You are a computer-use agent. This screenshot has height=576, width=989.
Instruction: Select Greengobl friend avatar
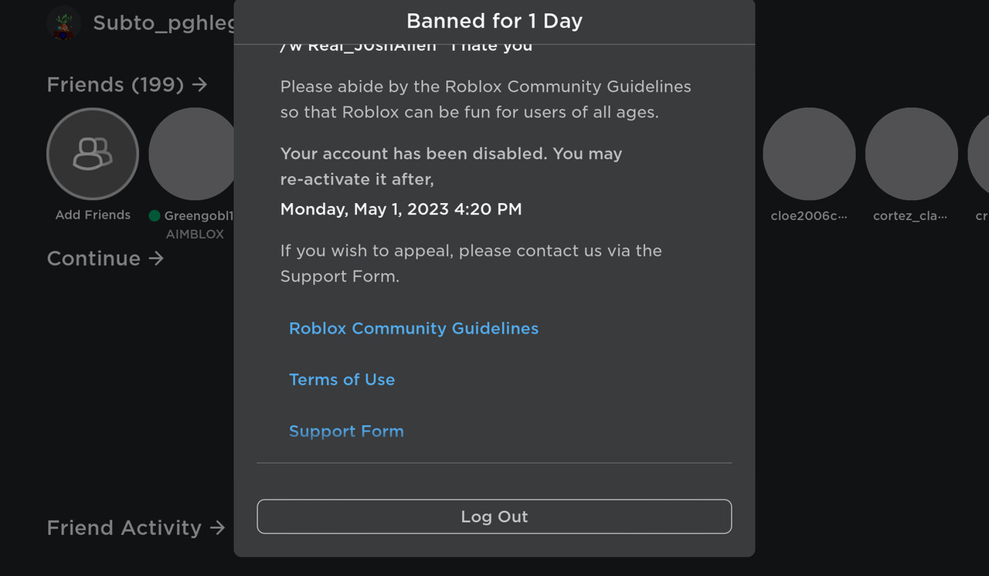192,154
